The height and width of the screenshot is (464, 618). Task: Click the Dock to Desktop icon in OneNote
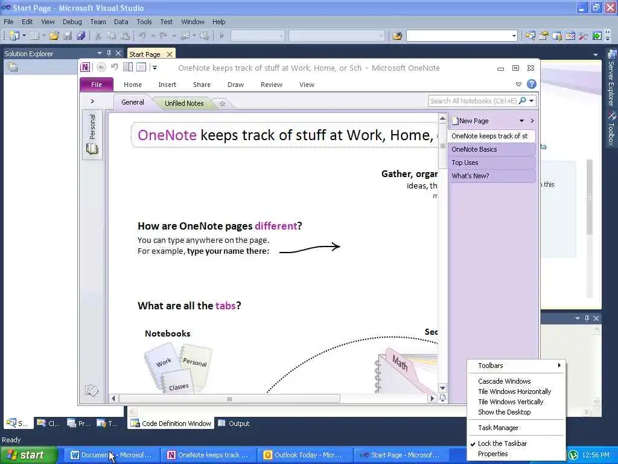coord(128,67)
